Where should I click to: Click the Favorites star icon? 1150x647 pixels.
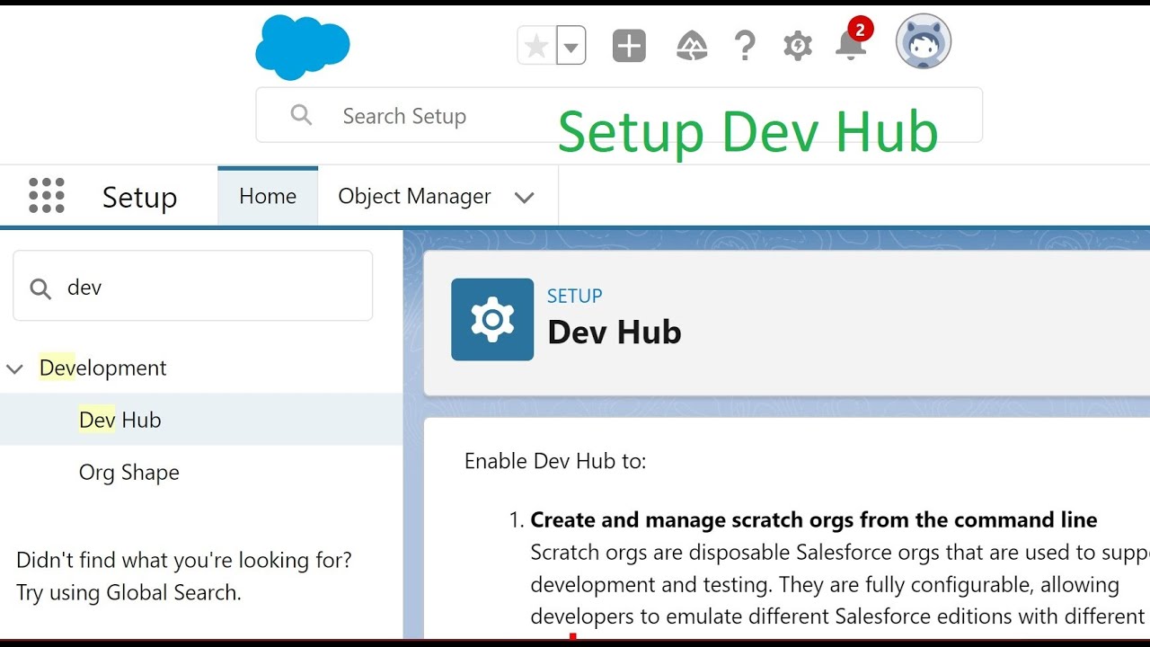(536, 46)
